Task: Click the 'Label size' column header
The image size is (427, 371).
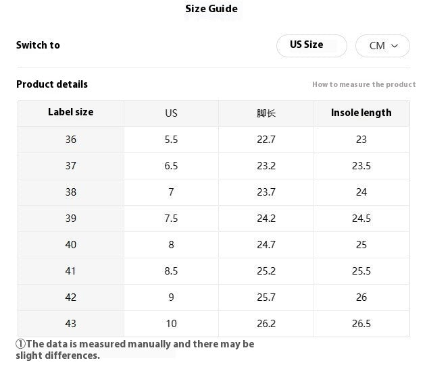Action: [71, 113]
